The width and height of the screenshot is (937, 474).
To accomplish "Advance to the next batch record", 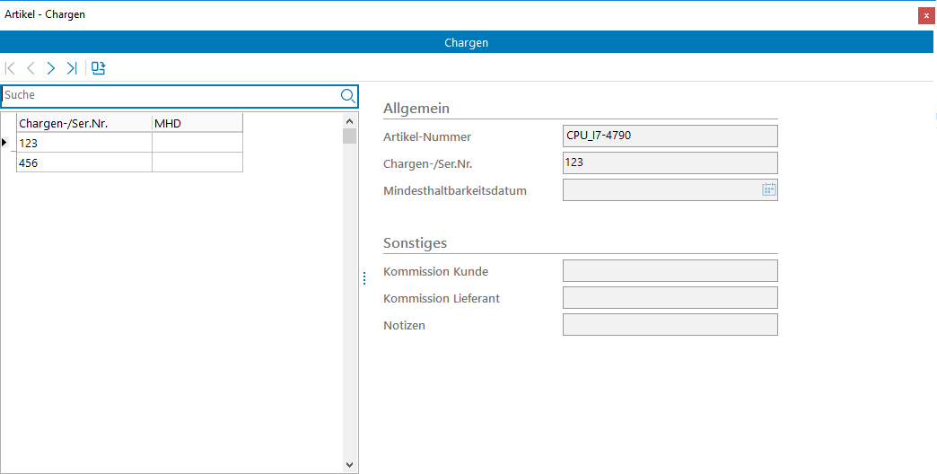I will 51,68.
